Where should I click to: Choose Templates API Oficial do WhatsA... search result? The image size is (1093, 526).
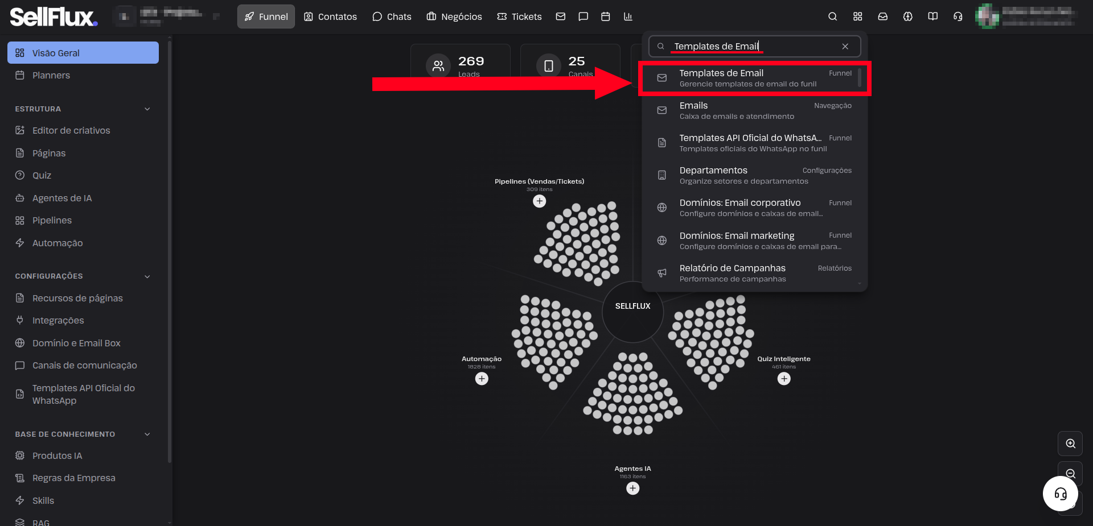click(x=754, y=143)
